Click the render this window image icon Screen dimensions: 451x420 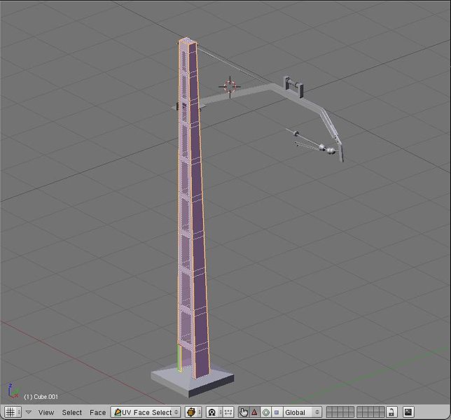coord(408,412)
